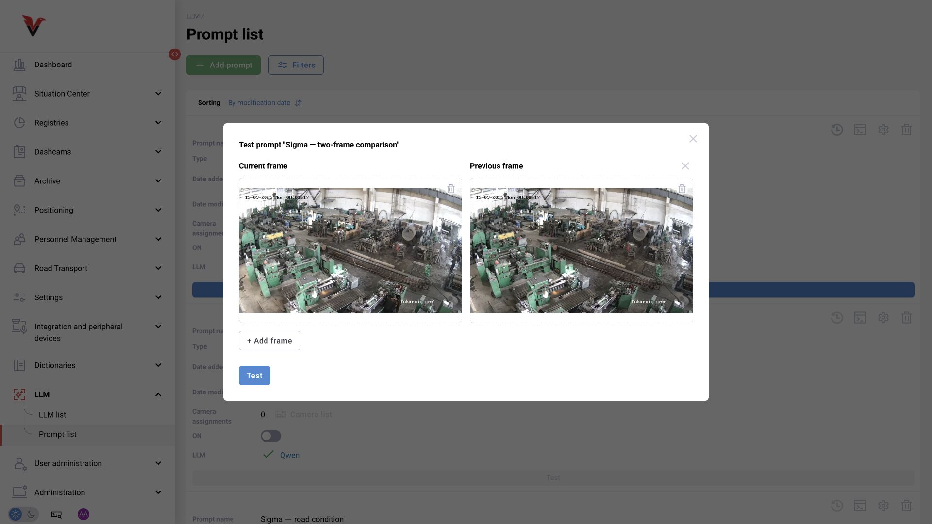
Task: Toggle the second prompt ON switch
Action: 271,436
